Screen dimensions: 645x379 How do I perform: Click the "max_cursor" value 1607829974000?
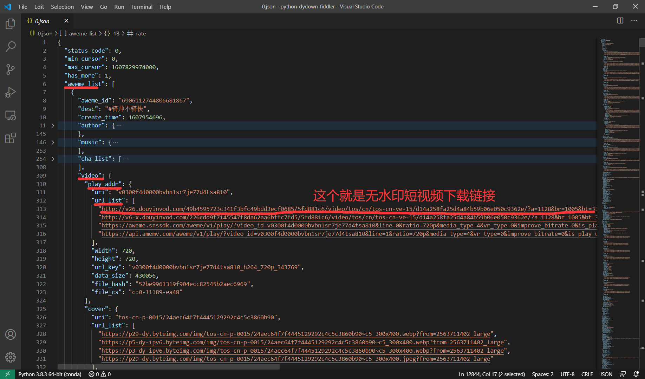(x=133, y=67)
